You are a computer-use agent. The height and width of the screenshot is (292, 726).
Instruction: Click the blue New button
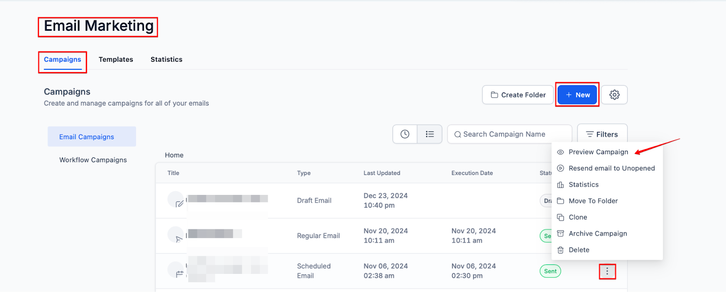click(x=577, y=95)
